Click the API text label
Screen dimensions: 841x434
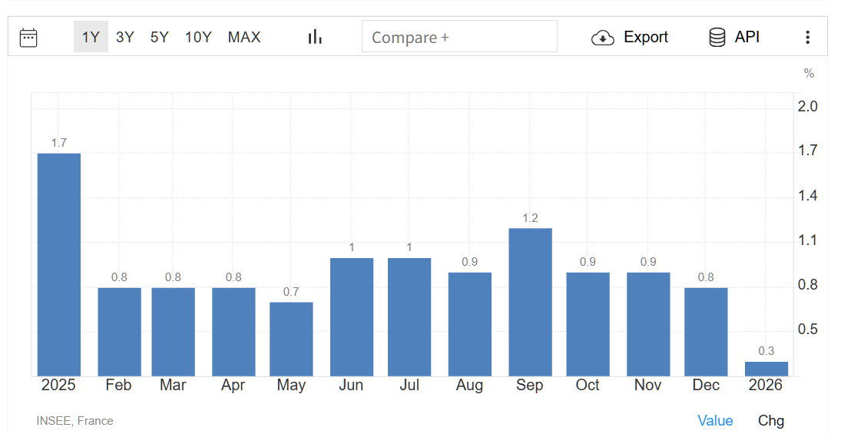[x=747, y=37]
